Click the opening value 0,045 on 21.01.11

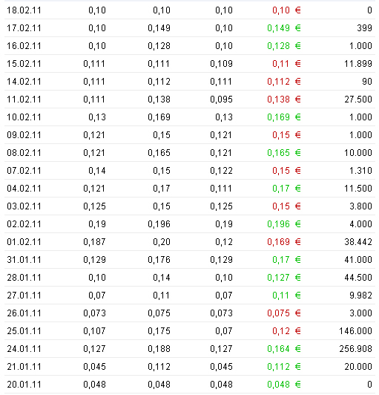tap(94, 367)
